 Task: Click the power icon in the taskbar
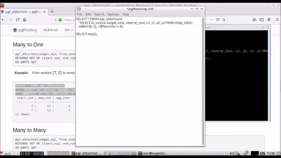[x=278, y=153]
